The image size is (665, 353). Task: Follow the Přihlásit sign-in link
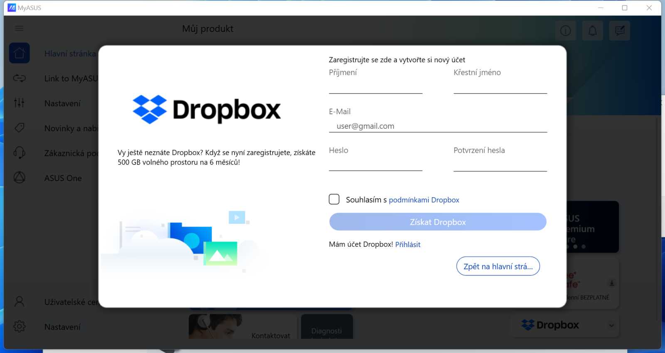coord(408,245)
